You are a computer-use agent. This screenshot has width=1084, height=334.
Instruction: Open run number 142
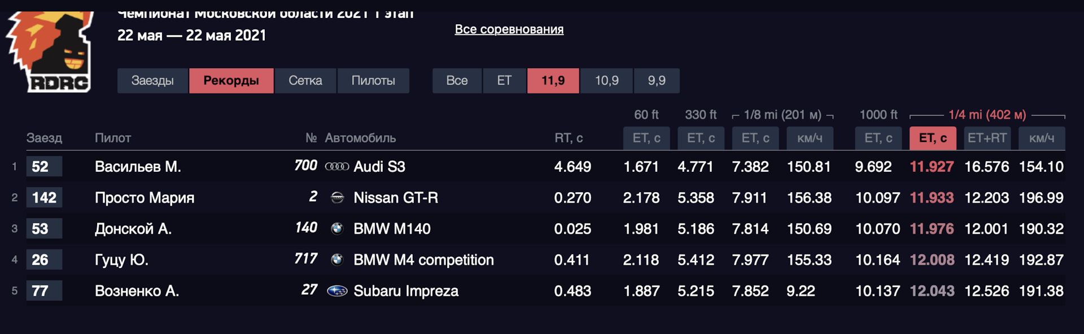pyautogui.click(x=44, y=198)
